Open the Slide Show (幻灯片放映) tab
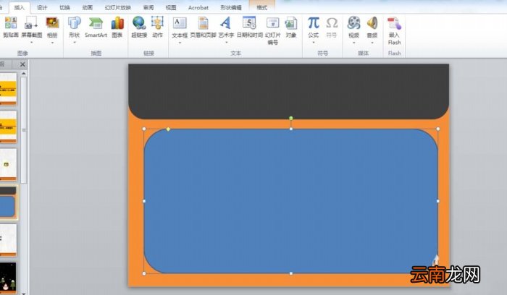The height and width of the screenshot is (295, 507). coord(117,7)
